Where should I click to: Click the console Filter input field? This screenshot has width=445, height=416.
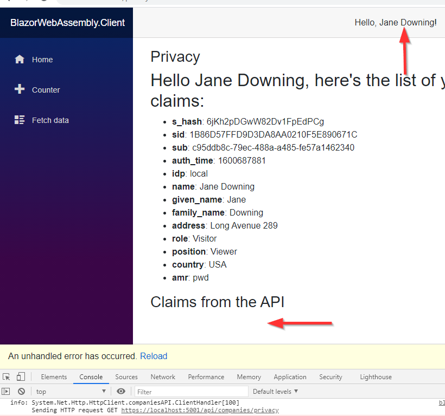[x=191, y=391]
